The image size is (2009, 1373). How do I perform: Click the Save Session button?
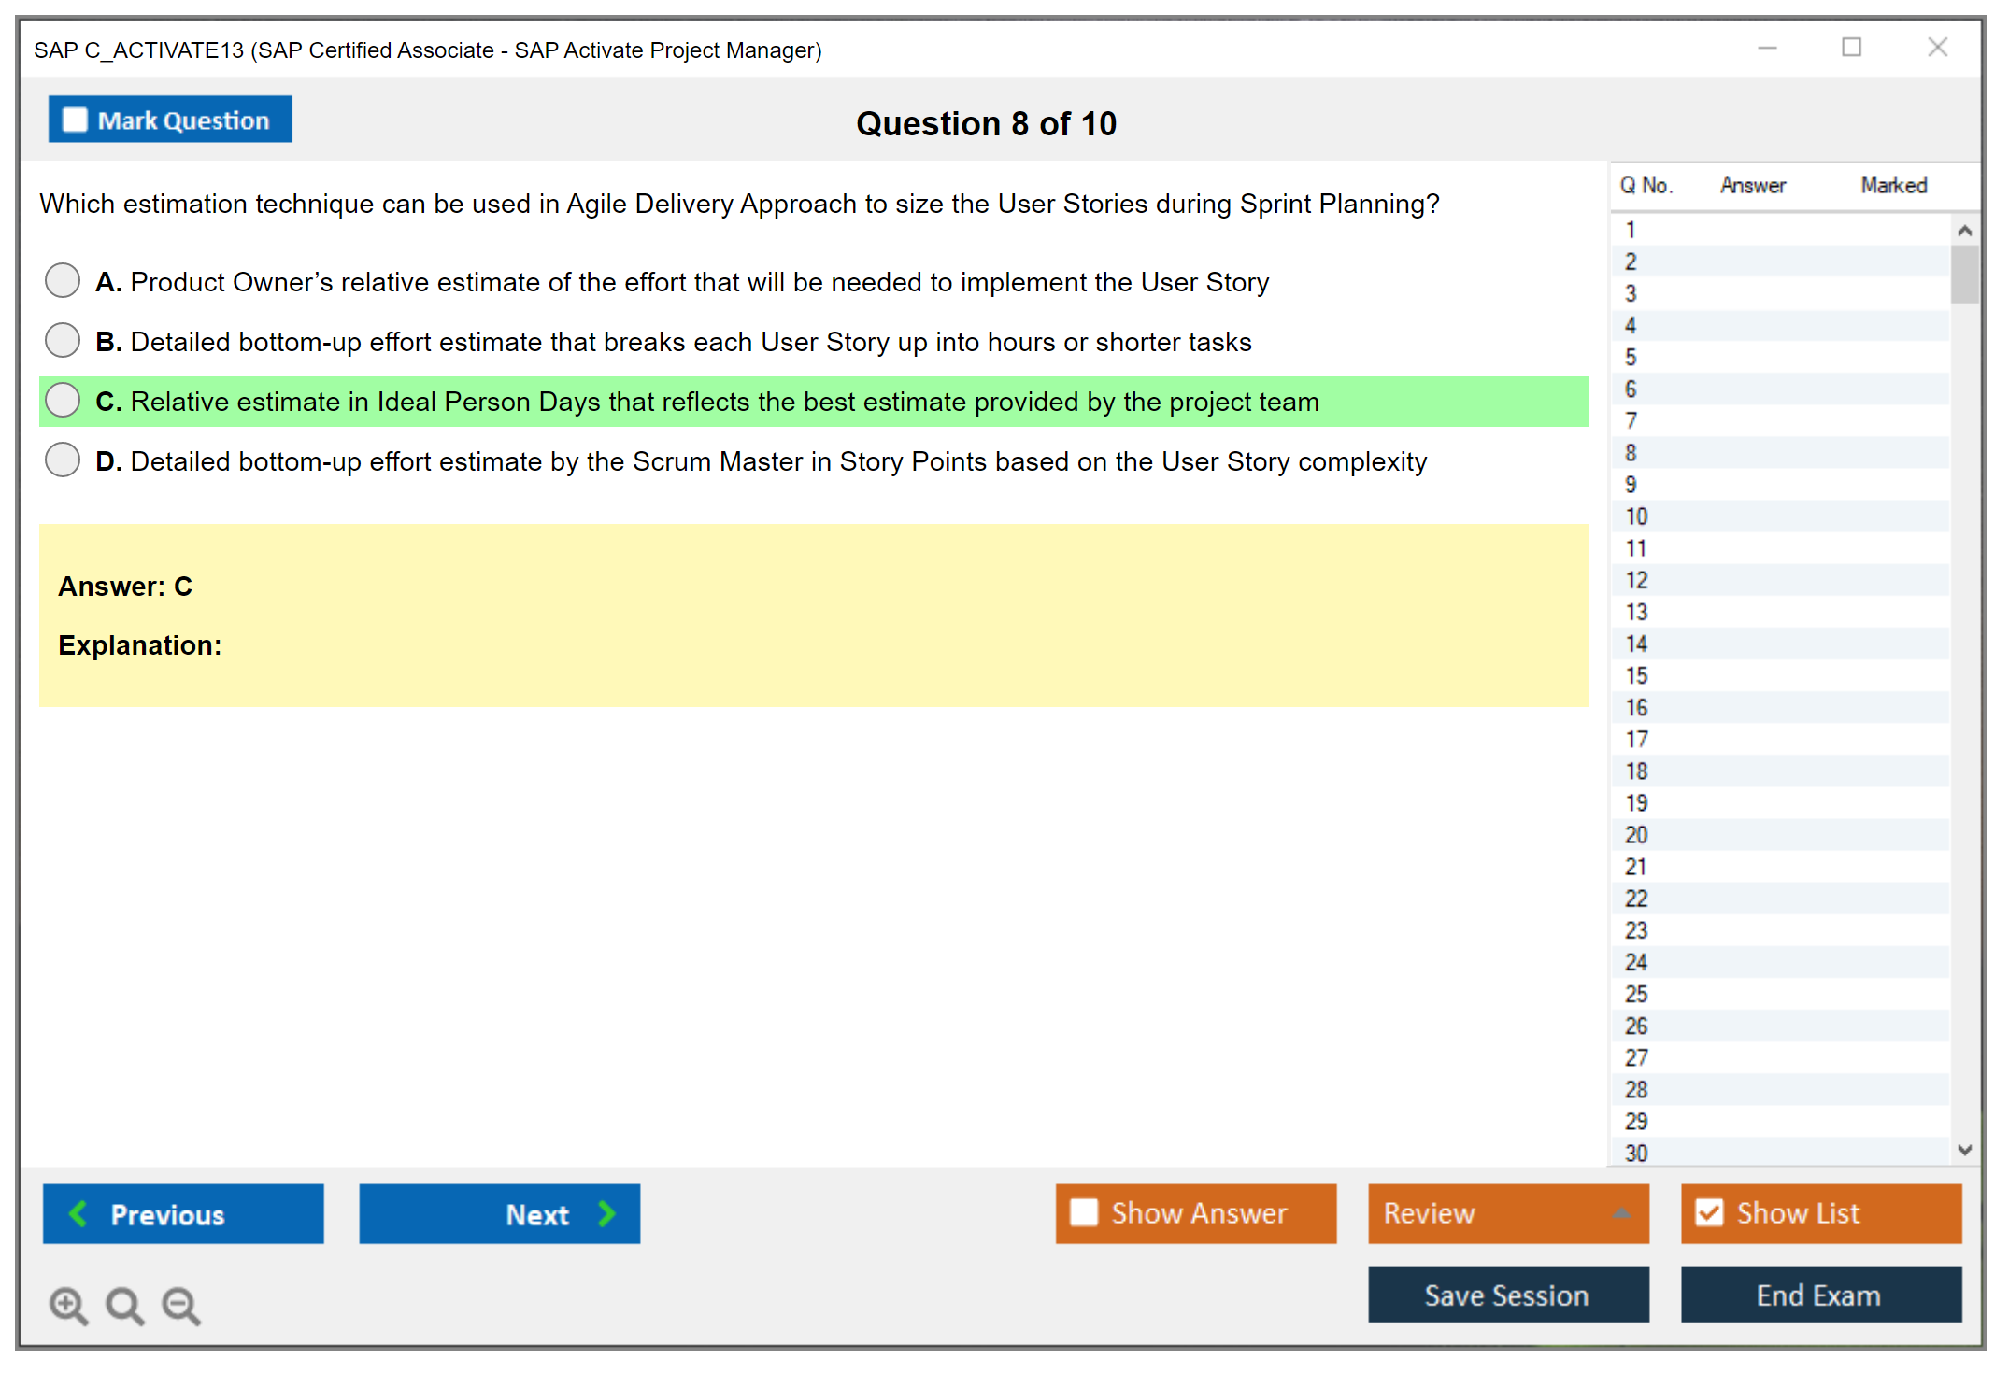click(1507, 1295)
